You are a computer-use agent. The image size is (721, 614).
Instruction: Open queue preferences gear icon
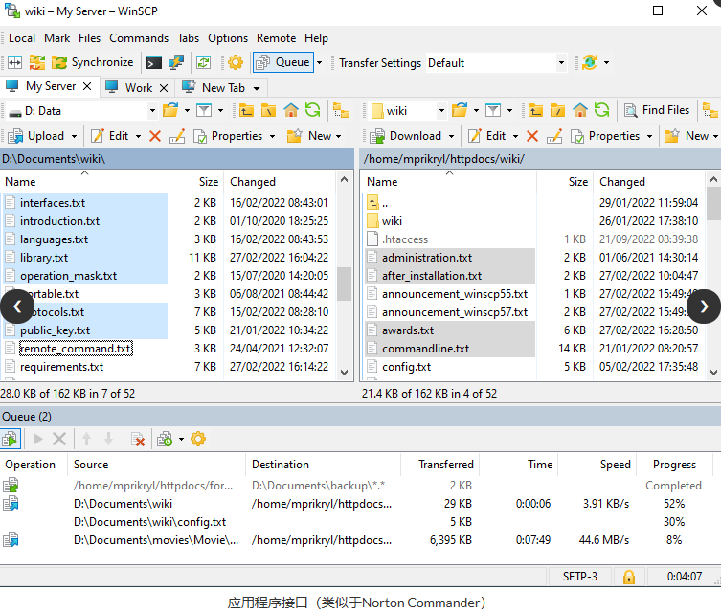[x=198, y=439]
